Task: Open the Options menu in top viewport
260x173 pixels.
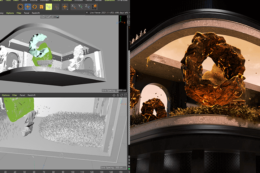Action: 10,13
